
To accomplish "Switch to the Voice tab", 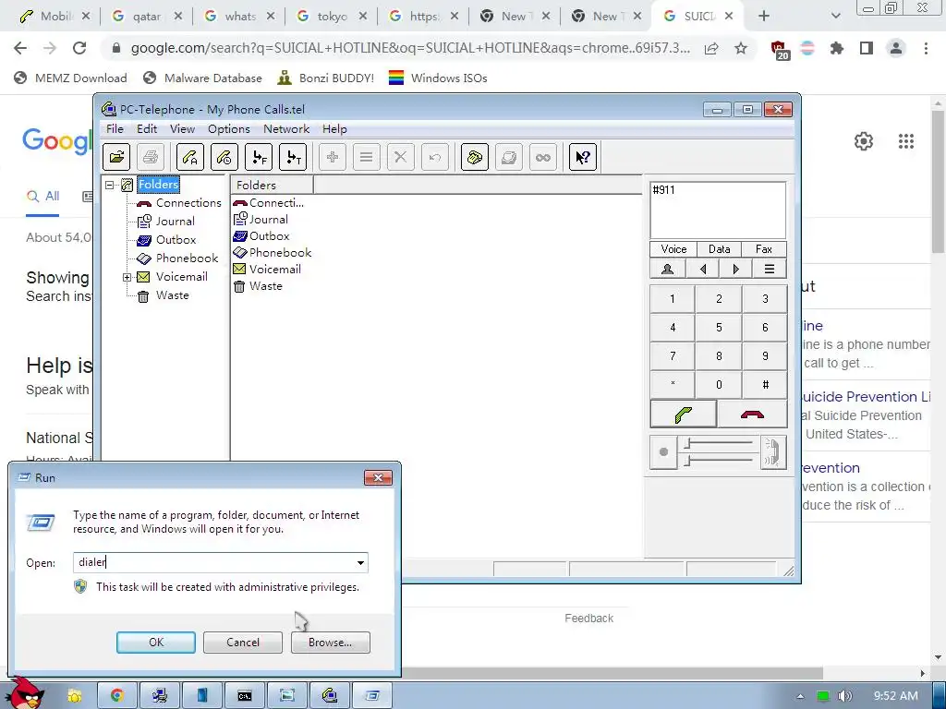I will pos(673,249).
